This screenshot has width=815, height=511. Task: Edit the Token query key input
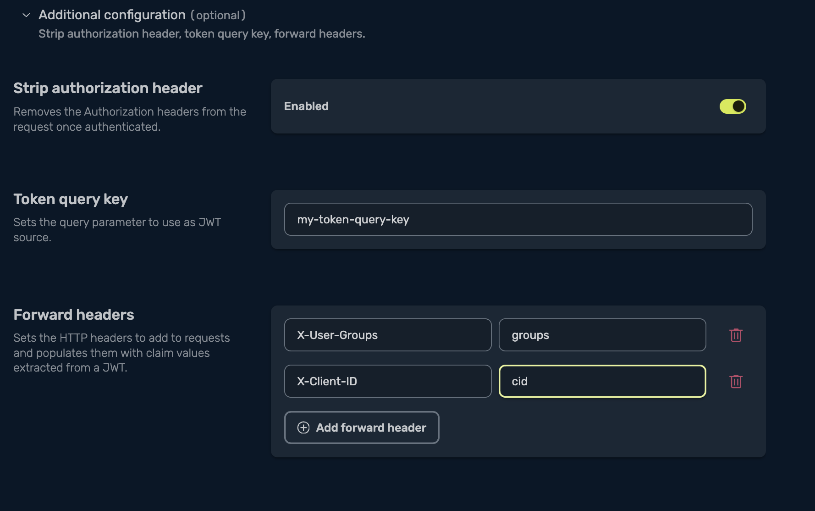(x=518, y=219)
